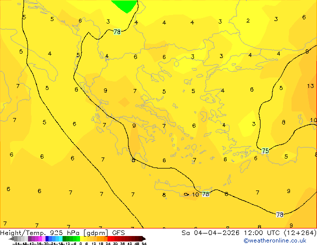This screenshot has height=245, width=317.
Task: Click the cyan swatch in the color legend
Action: click(x=60, y=238)
